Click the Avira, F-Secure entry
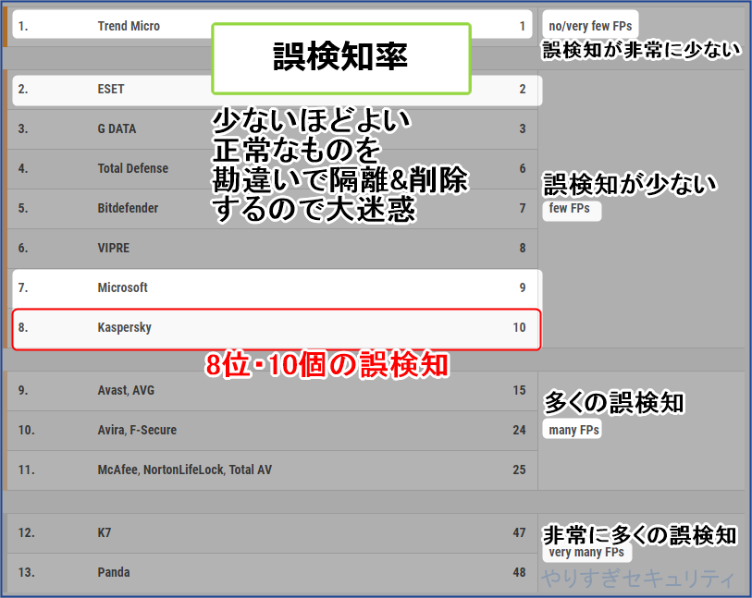This screenshot has height=598, width=752. pyautogui.click(x=137, y=431)
